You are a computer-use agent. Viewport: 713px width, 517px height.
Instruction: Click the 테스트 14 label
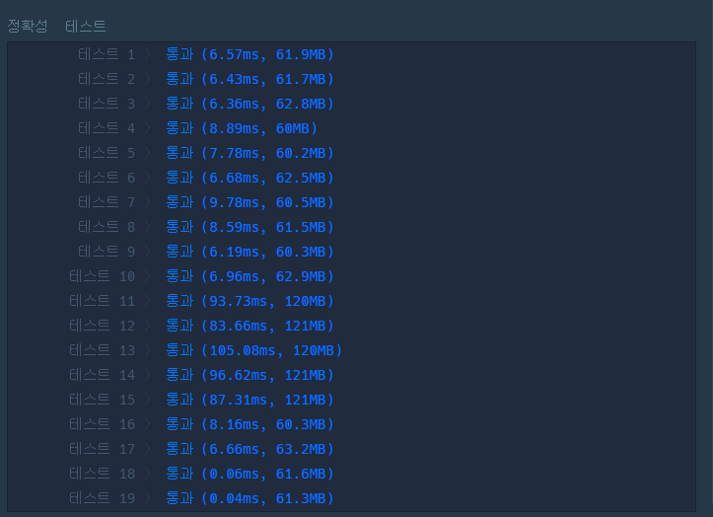tap(103, 374)
